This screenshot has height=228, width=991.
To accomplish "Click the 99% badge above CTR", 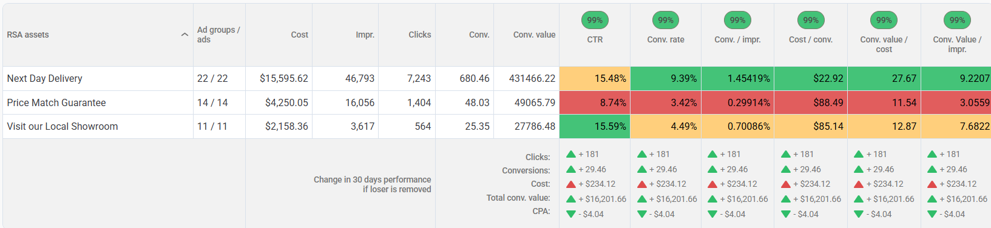I will (595, 20).
